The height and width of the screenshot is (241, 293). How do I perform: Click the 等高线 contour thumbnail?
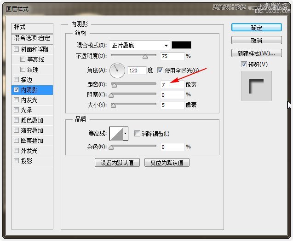tap(116, 134)
